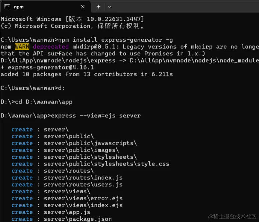Click the server\package.json path line

78,219
